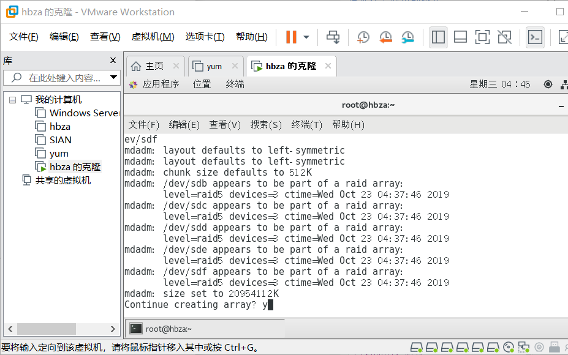Open the library search dropdown arrow
Viewport: 568px width, 355px height.
tap(113, 77)
